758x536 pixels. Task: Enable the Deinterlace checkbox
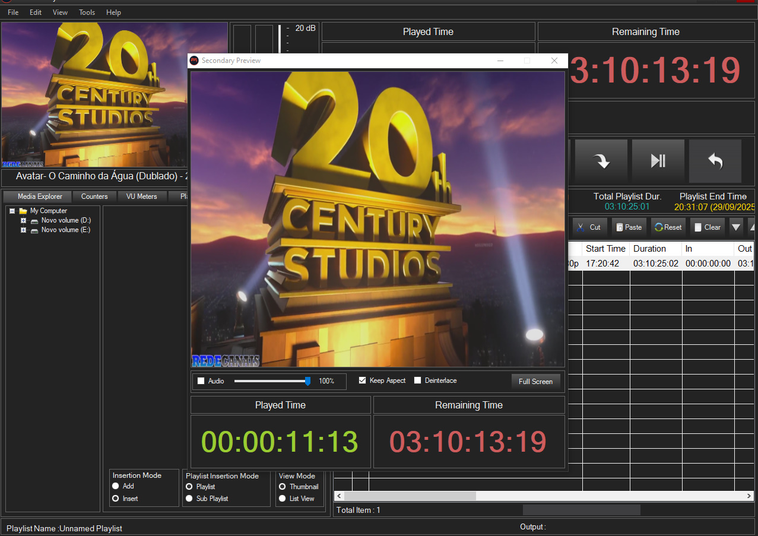point(418,380)
